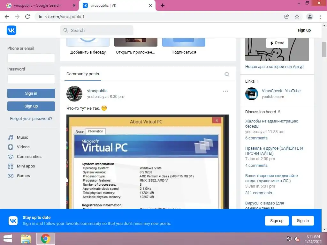Click the sidebar Sign in button

click(x=31, y=93)
